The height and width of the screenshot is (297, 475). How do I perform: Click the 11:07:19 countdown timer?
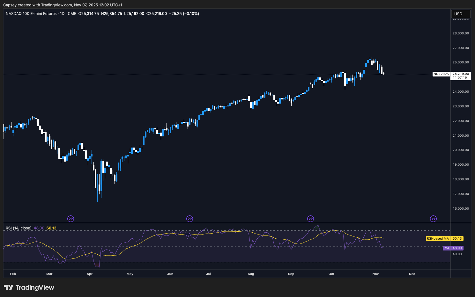(459, 77)
